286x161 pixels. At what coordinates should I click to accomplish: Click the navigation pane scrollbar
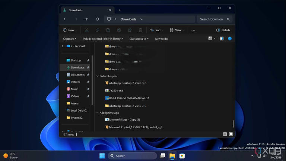pos(92,80)
